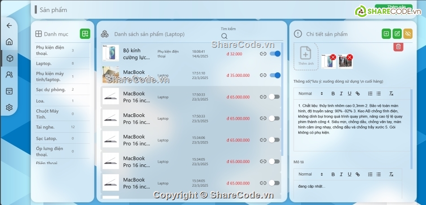Click into the Thông số text area
Screen dimensions: 426x205
pyautogui.click(x=352, y=125)
